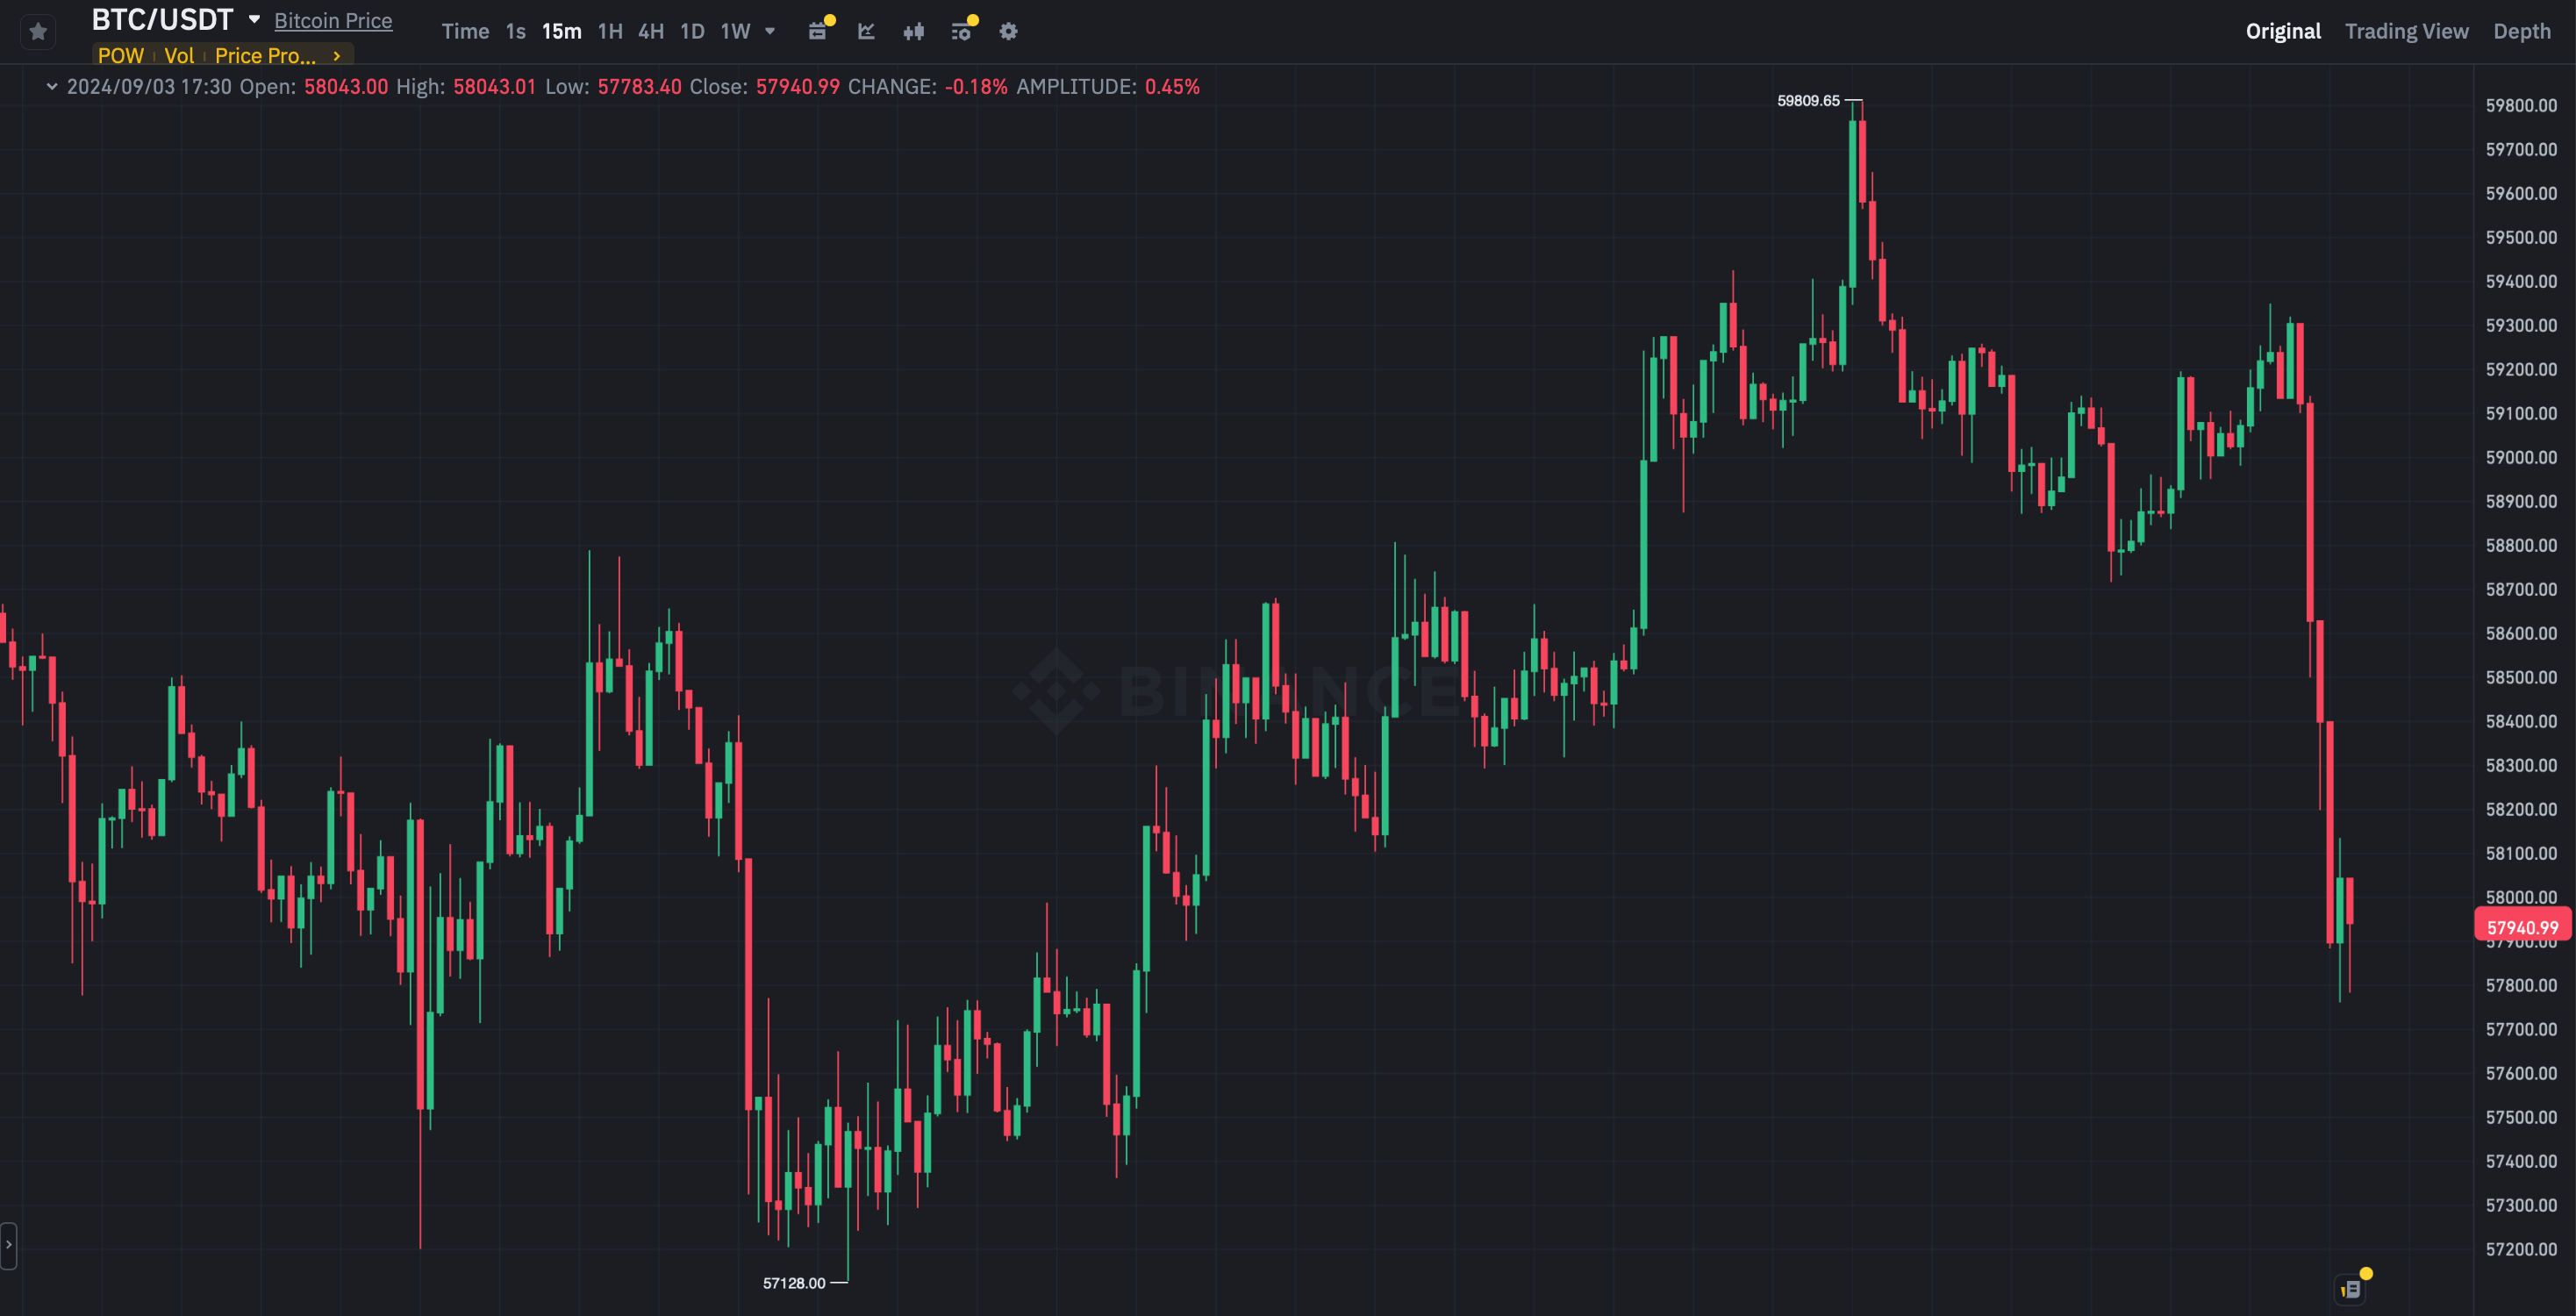Image resolution: width=2576 pixels, height=1316 pixels.
Task: Click the date 2024/09/03 17:30
Action: pos(149,87)
